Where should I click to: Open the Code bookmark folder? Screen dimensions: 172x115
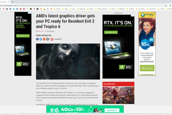click(x=72, y=9)
